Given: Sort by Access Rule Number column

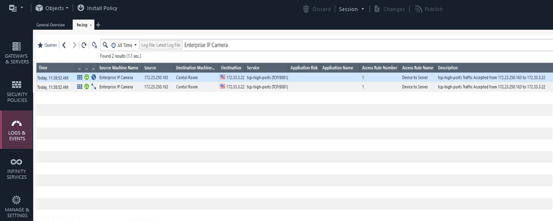Looking at the screenshot, I should coord(380,68).
